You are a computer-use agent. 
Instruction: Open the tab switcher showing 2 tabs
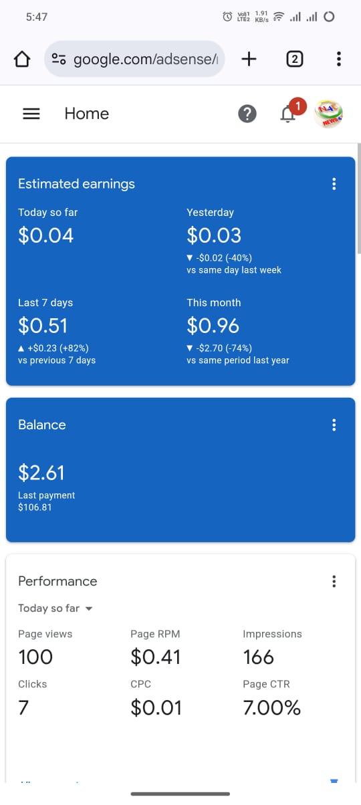click(294, 60)
